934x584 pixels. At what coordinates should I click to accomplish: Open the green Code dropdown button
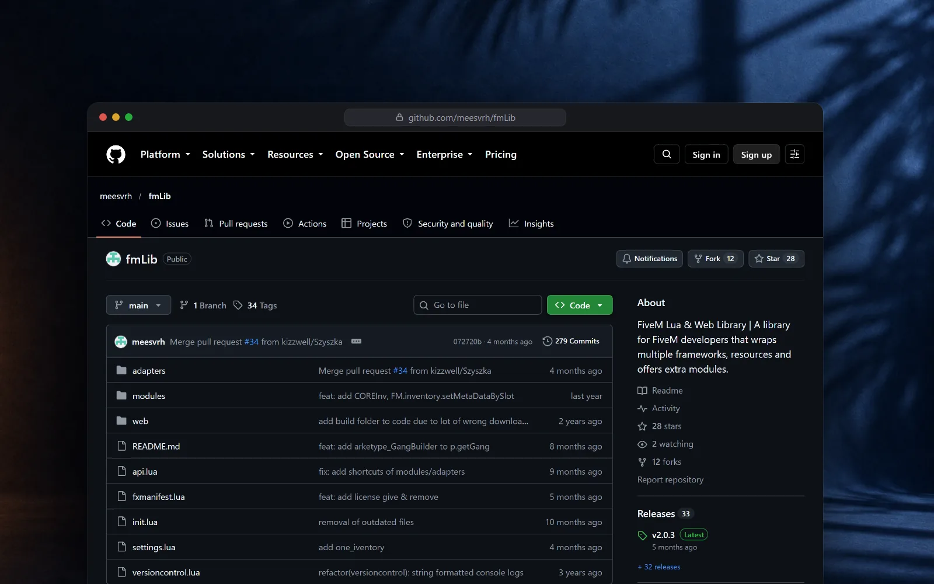(x=579, y=305)
